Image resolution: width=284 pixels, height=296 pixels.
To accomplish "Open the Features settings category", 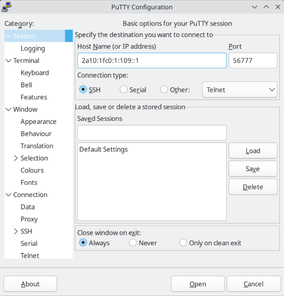I will coord(34,97).
